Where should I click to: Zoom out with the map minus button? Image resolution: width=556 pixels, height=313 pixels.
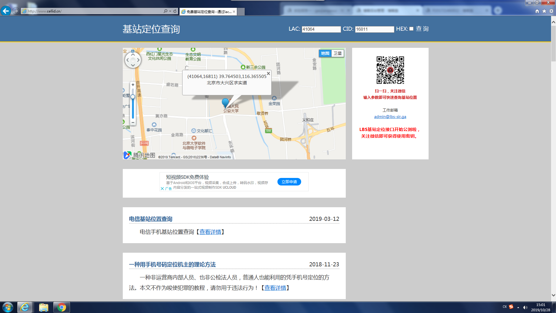click(133, 122)
